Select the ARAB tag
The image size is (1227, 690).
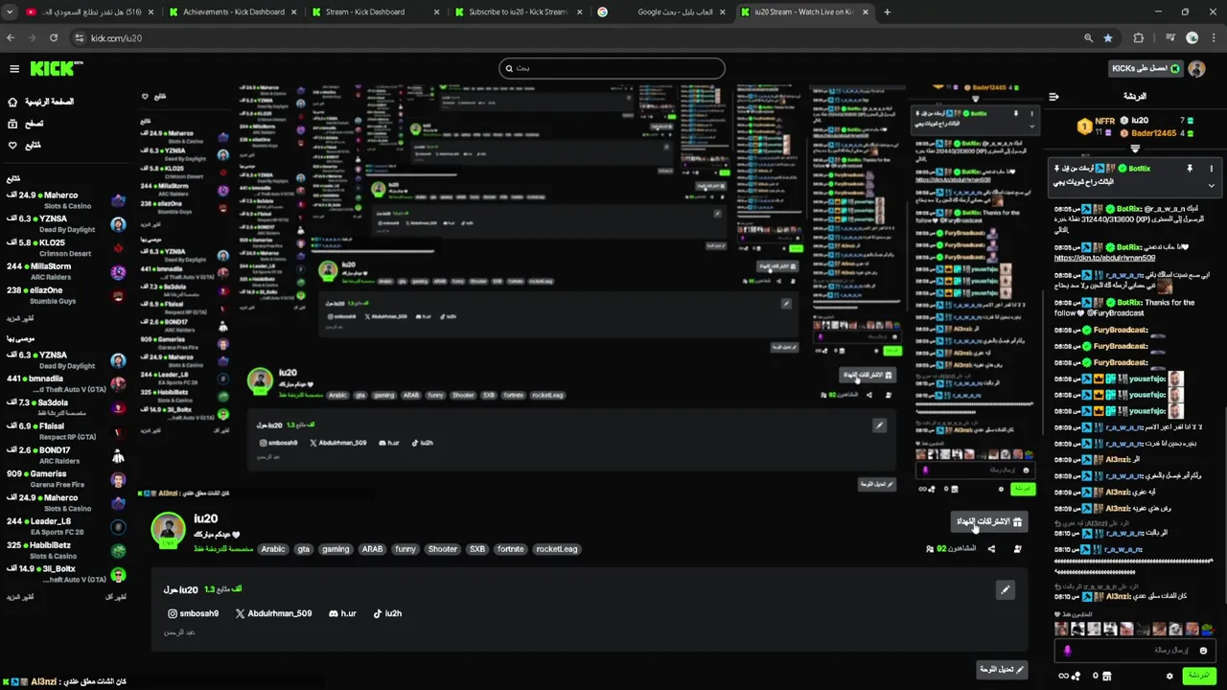[372, 549]
